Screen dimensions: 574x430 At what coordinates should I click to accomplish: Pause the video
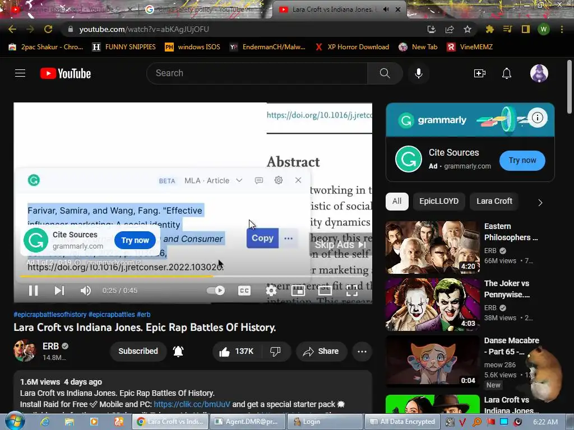(33, 291)
